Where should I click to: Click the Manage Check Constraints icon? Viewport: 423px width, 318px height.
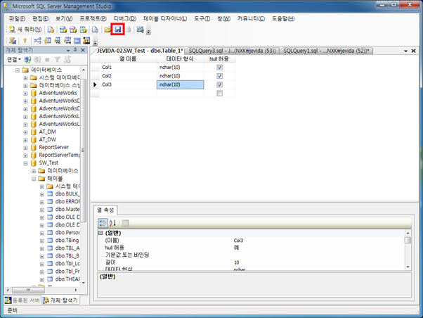click(x=77, y=41)
